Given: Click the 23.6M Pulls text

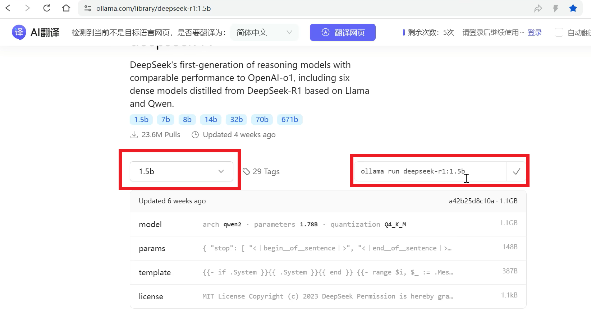Looking at the screenshot, I should pos(161,135).
